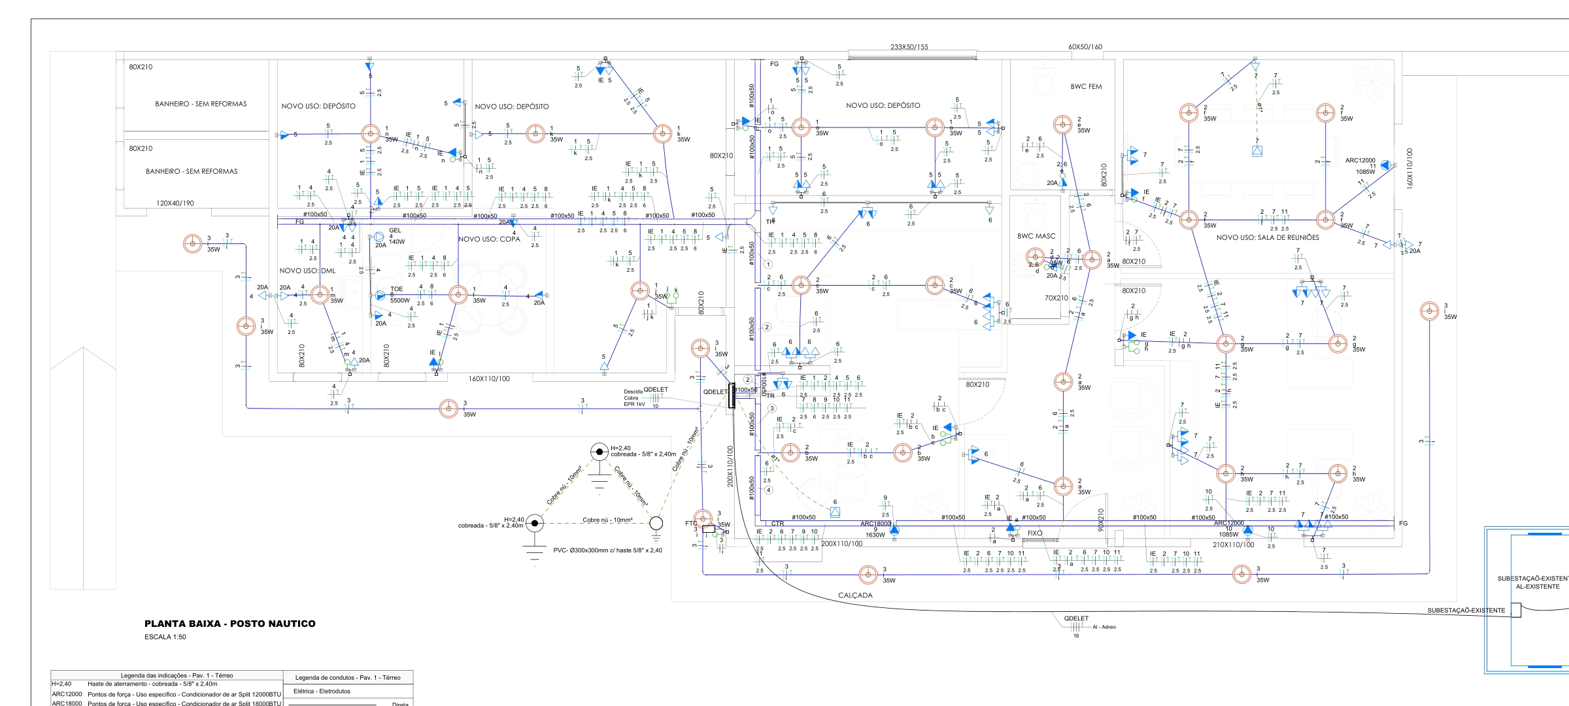Select the Elétrica - Eletrodutos legend row
Screen dimensions: 1569x706
point(322,691)
